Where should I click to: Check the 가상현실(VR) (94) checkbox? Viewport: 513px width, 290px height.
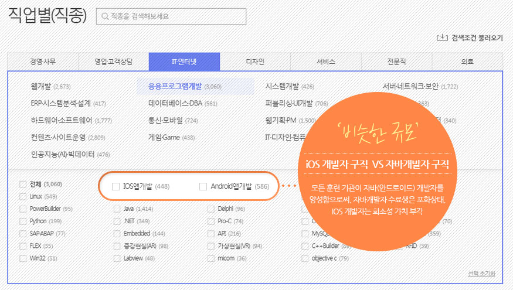point(211,246)
